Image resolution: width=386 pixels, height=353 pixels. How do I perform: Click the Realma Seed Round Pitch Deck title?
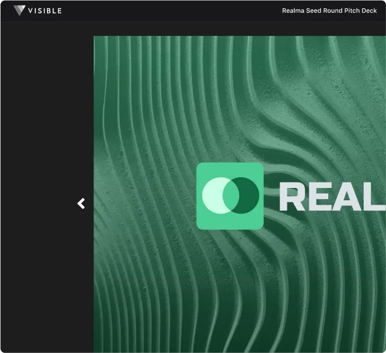[x=329, y=11]
